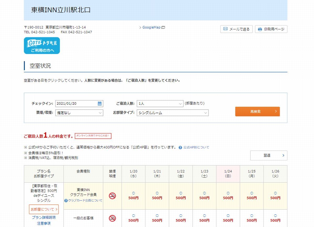
Task: Open the 公式HP割について help link
Action: [196, 147]
